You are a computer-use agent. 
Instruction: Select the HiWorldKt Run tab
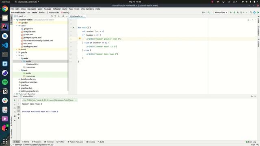(28, 97)
